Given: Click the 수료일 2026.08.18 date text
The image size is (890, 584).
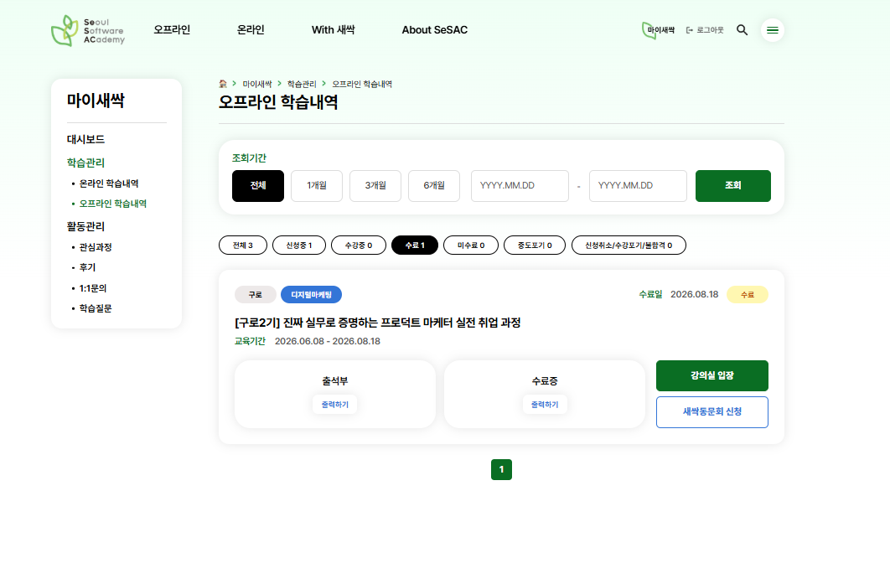Looking at the screenshot, I should coord(679,294).
